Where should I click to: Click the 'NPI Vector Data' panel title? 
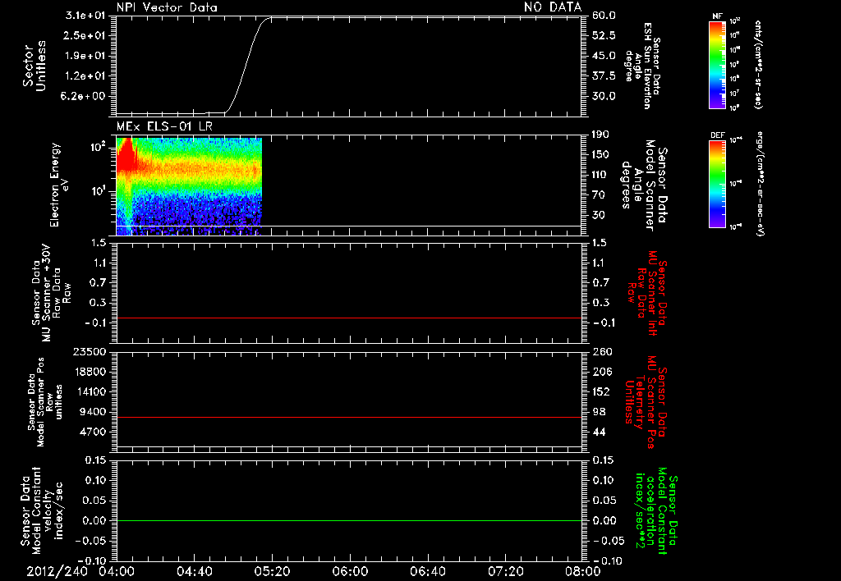click(167, 7)
